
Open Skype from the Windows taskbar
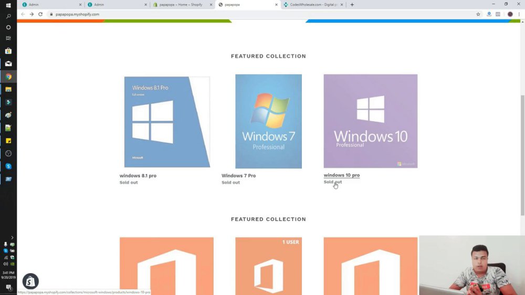coord(8,166)
